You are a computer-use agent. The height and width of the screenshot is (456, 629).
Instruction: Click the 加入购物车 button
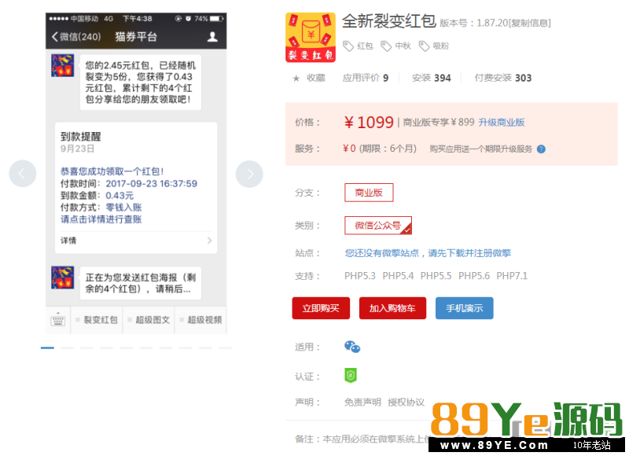(x=392, y=308)
